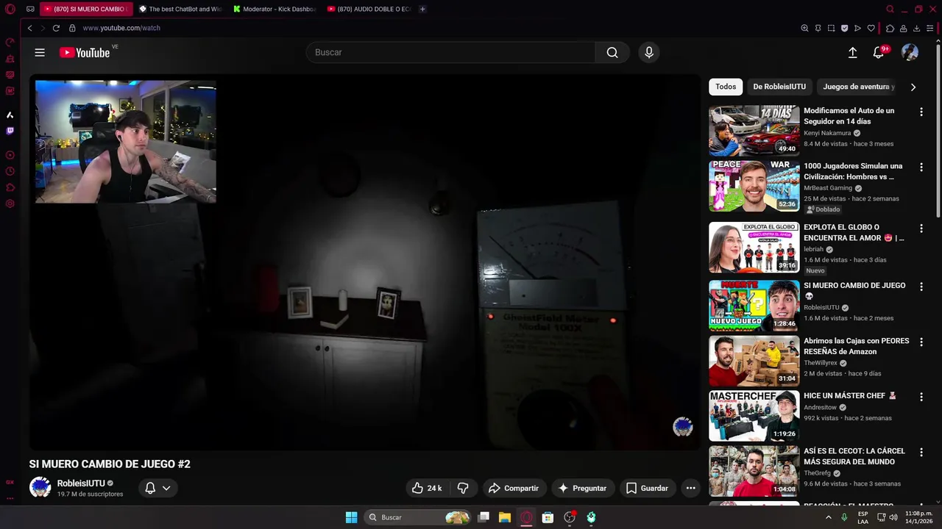Viewport: 942px width, 529px height.
Task: Open the Modificamos el Auto thumbnail
Action: coord(754,130)
